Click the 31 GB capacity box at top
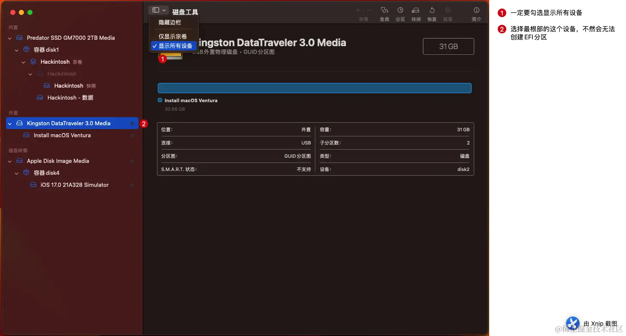Screen dimensions: 626x336 (x=449, y=46)
